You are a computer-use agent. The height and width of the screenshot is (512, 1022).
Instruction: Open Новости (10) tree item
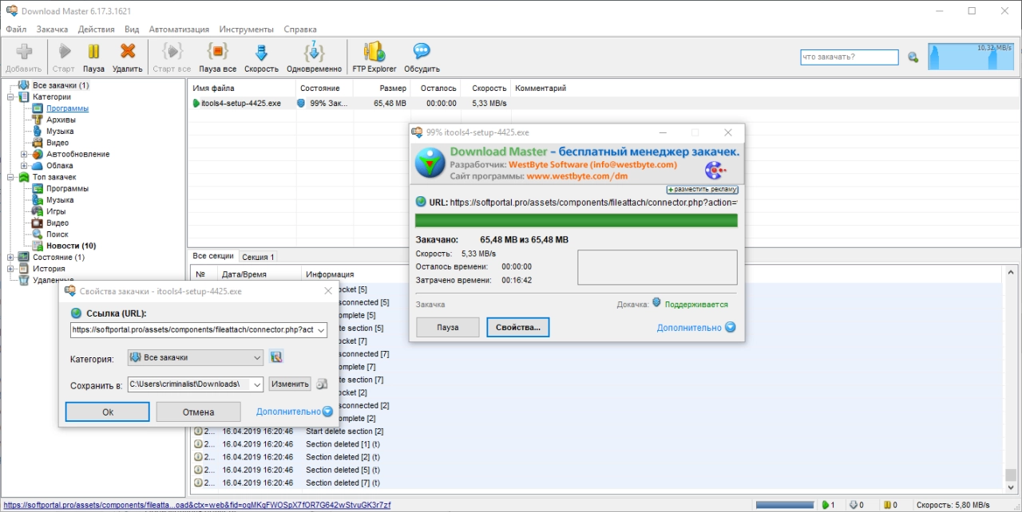coord(71,246)
